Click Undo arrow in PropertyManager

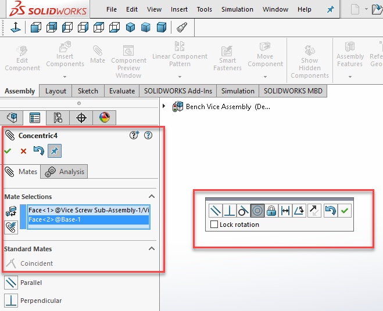coord(38,151)
